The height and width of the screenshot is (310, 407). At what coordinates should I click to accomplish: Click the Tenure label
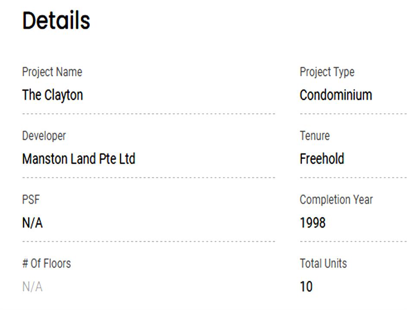(x=314, y=136)
